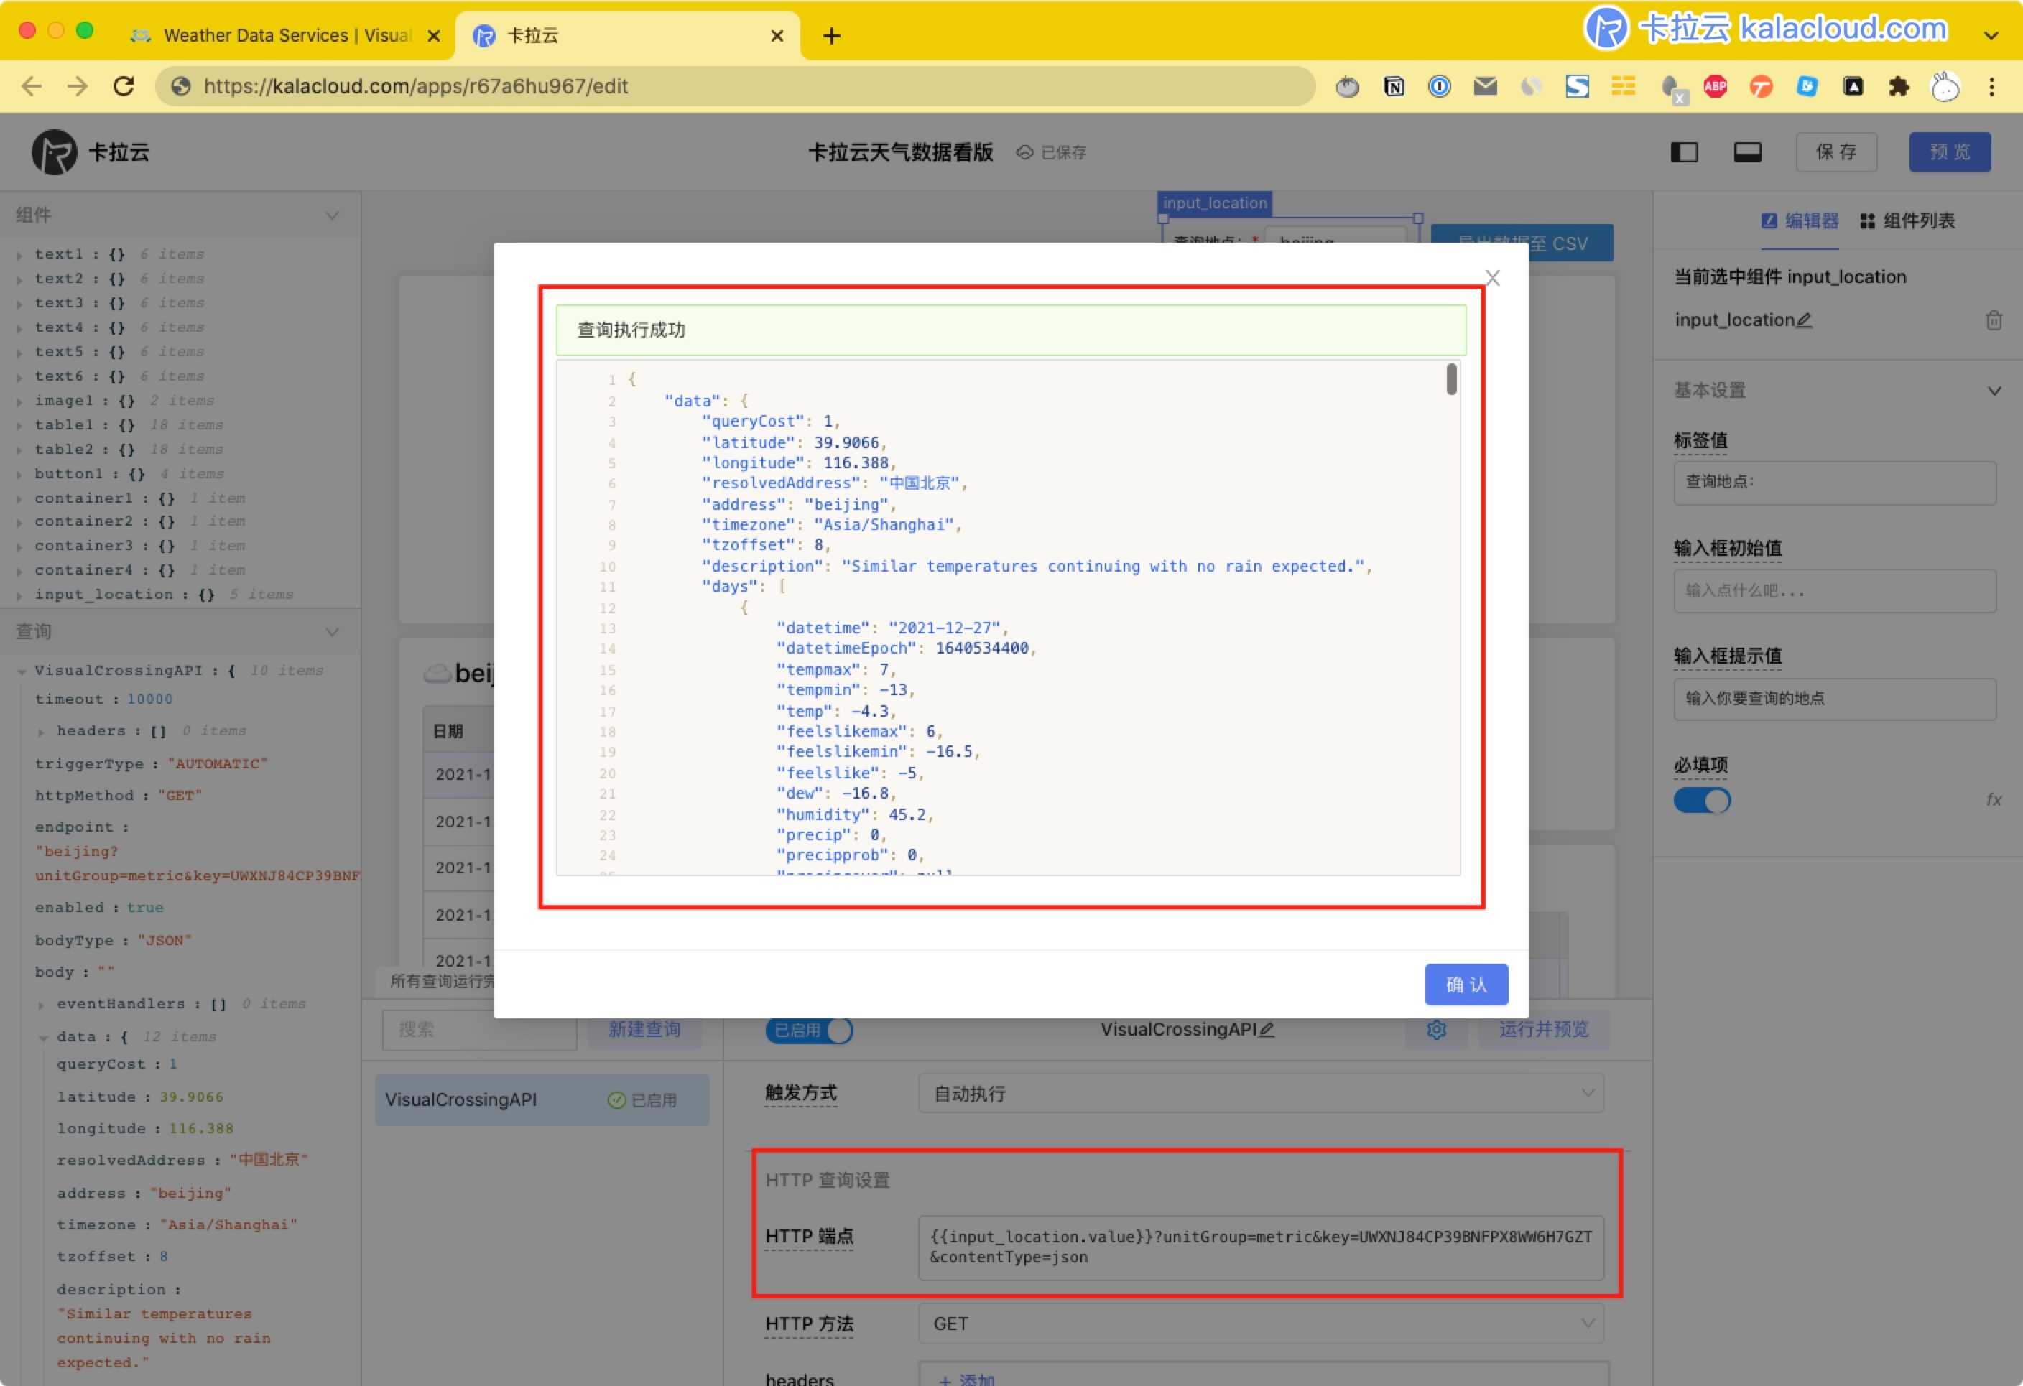The width and height of the screenshot is (2023, 1386).
Task: Click the bottom panel layout toggle icon
Action: pyautogui.click(x=1746, y=152)
